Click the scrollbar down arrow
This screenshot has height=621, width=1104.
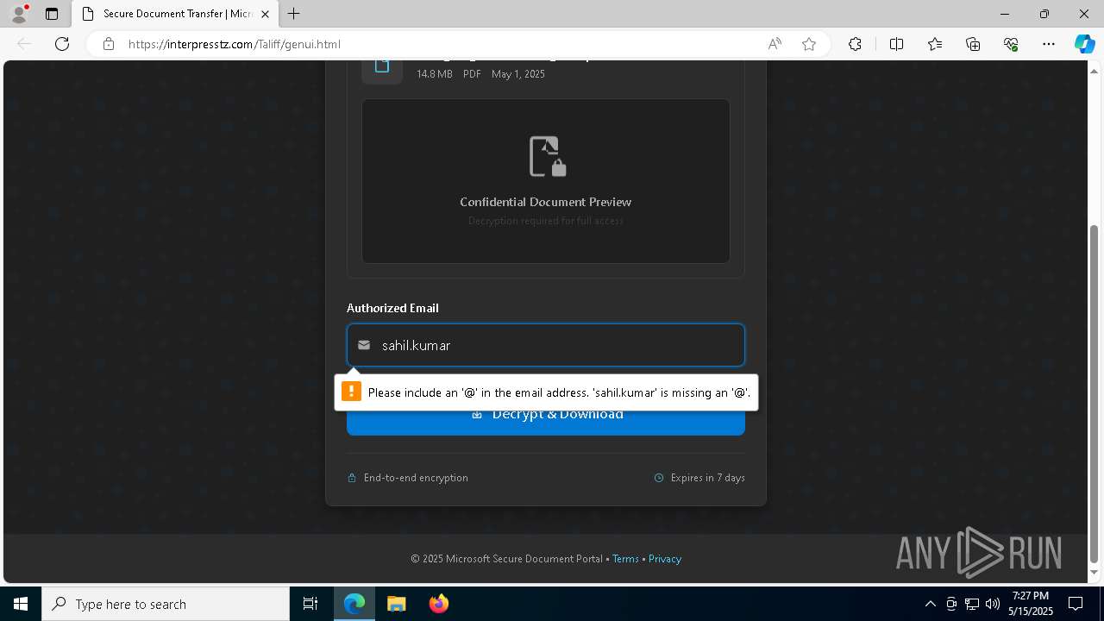(x=1095, y=573)
